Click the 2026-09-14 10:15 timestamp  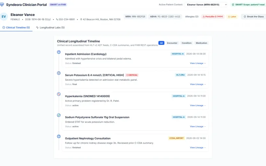click(x=197, y=75)
